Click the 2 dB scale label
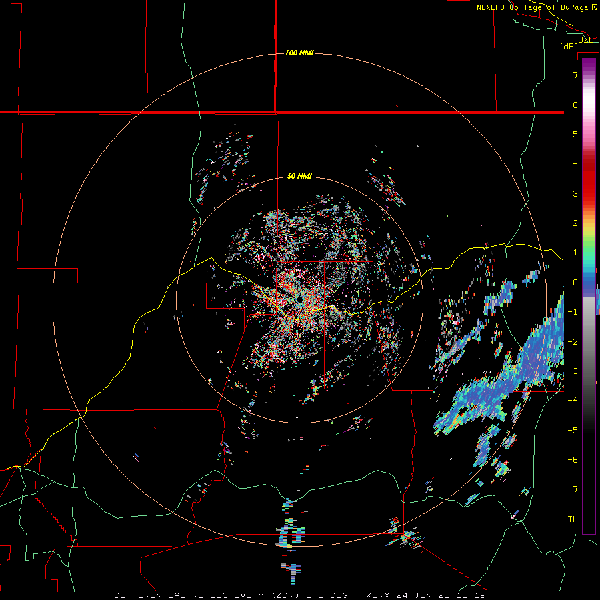This screenshot has height=600, width=600. click(x=575, y=223)
